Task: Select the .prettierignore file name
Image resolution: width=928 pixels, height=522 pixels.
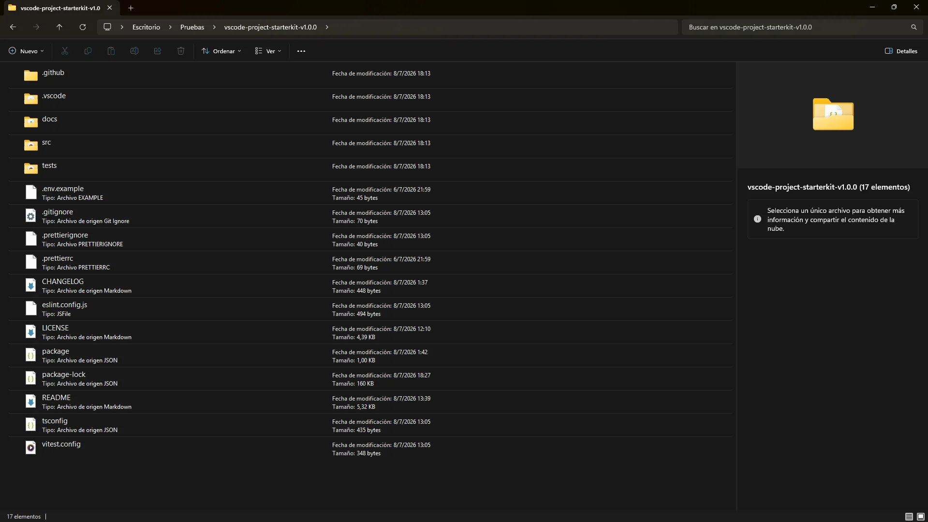Action: (x=65, y=235)
